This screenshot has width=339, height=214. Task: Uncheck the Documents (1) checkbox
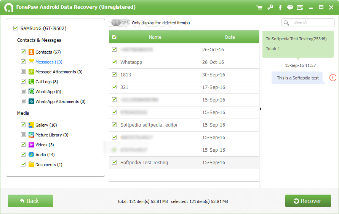point(23,164)
